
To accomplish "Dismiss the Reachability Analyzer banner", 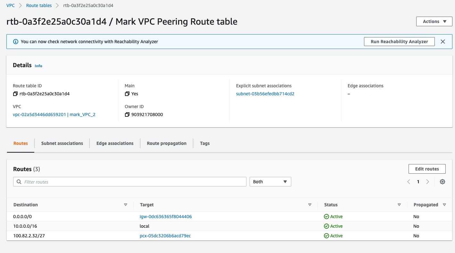I will click(443, 42).
